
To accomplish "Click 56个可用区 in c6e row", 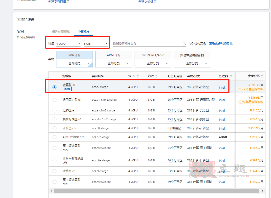I will 175,161.
